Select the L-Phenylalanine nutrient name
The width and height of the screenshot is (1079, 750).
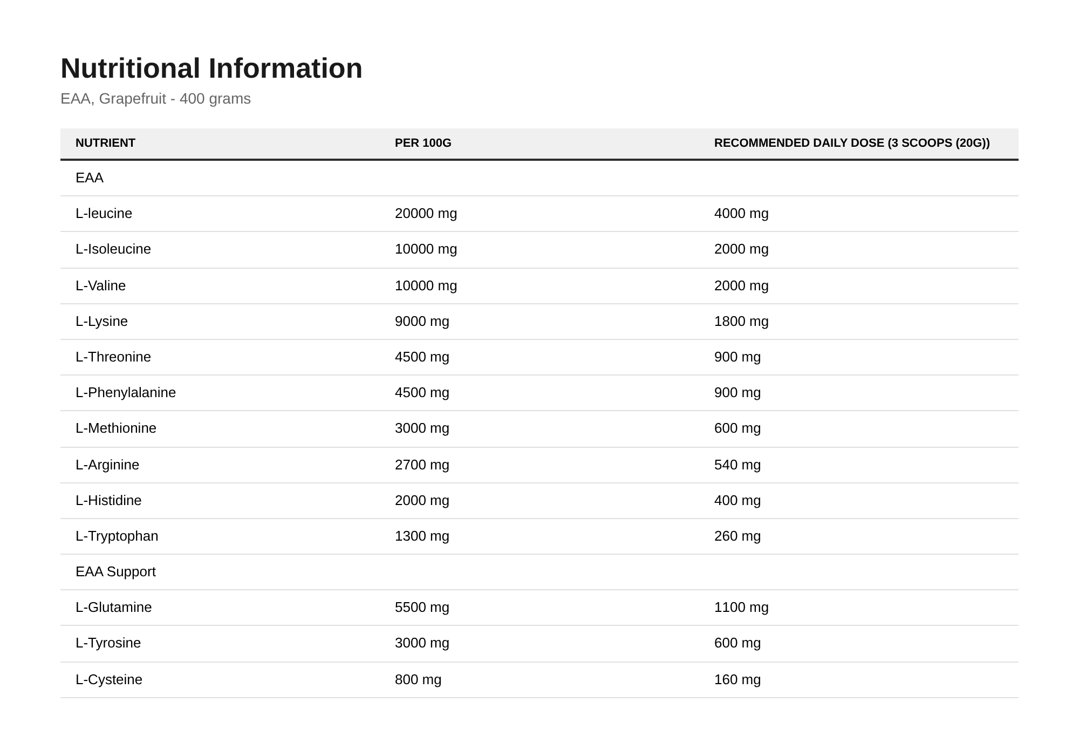(126, 393)
